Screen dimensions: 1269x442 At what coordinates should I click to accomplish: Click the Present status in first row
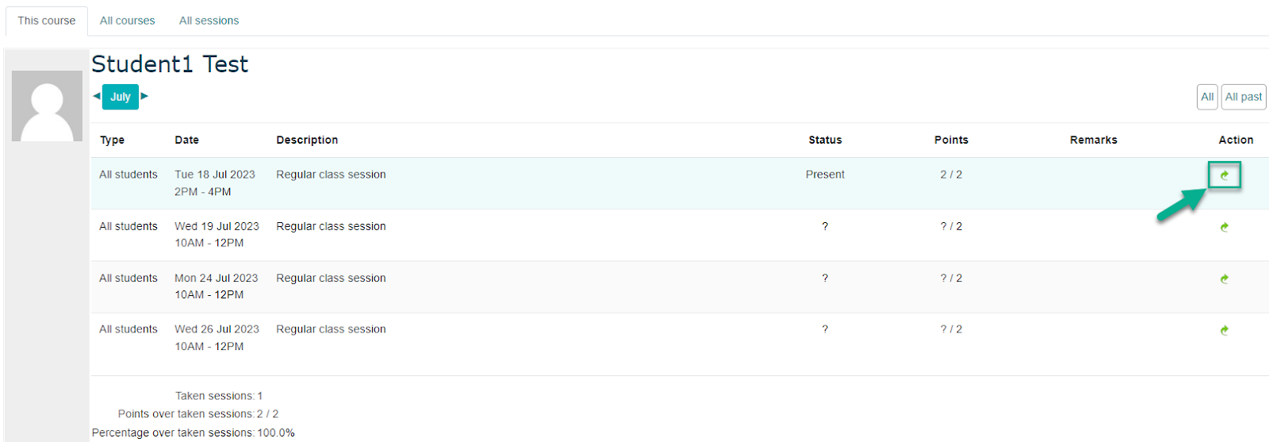pyautogui.click(x=825, y=175)
